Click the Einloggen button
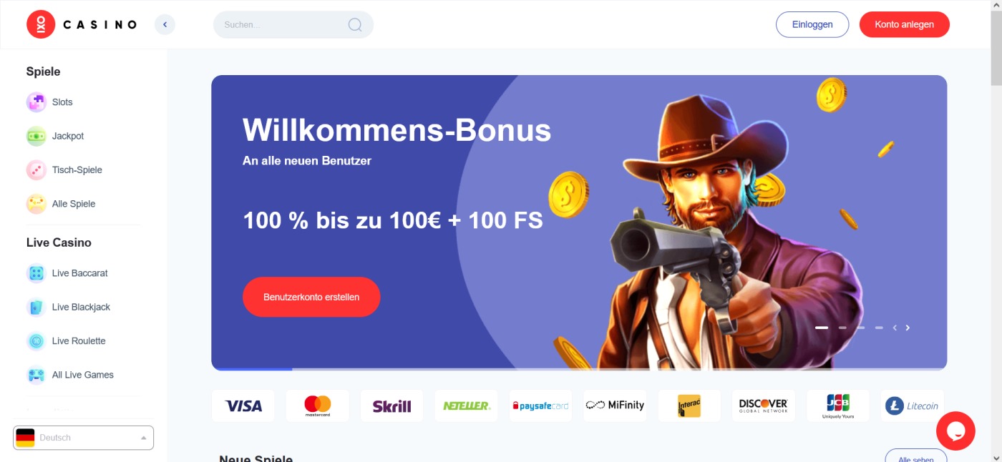The image size is (1002, 462). 812,24
